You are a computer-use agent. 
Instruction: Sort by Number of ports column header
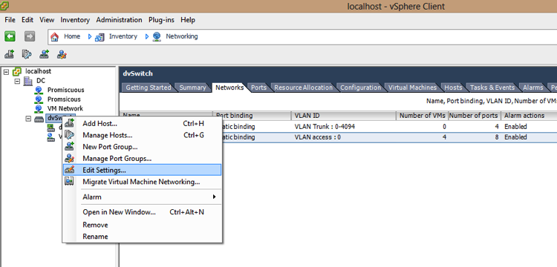tap(475, 116)
